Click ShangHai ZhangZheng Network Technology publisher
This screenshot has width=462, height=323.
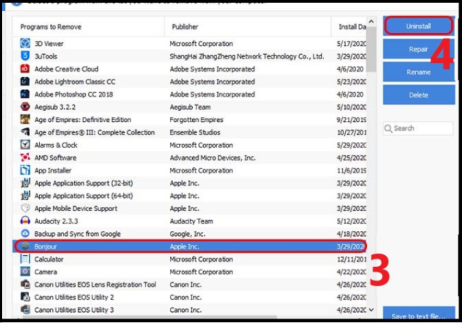[x=247, y=56]
